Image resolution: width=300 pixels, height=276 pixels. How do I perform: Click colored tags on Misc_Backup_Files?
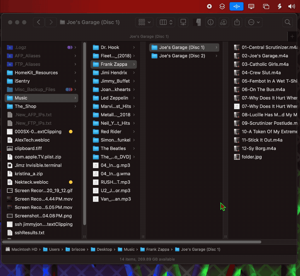(69, 89)
